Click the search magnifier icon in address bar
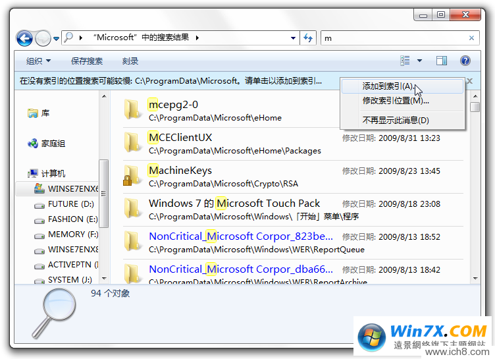The image size is (495, 359). click(x=68, y=38)
